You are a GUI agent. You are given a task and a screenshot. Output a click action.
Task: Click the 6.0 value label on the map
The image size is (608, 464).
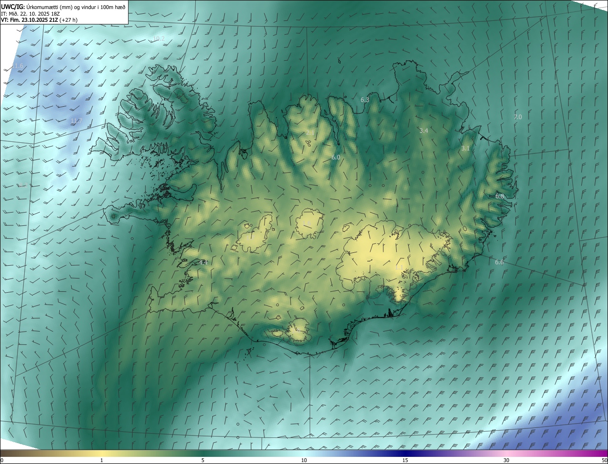click(x=336, y=157)
